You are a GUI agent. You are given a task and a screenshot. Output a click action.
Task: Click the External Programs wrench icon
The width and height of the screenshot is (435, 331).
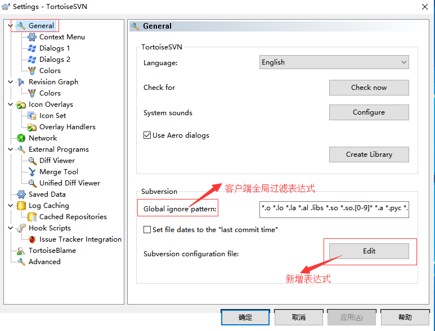point(21,149)
